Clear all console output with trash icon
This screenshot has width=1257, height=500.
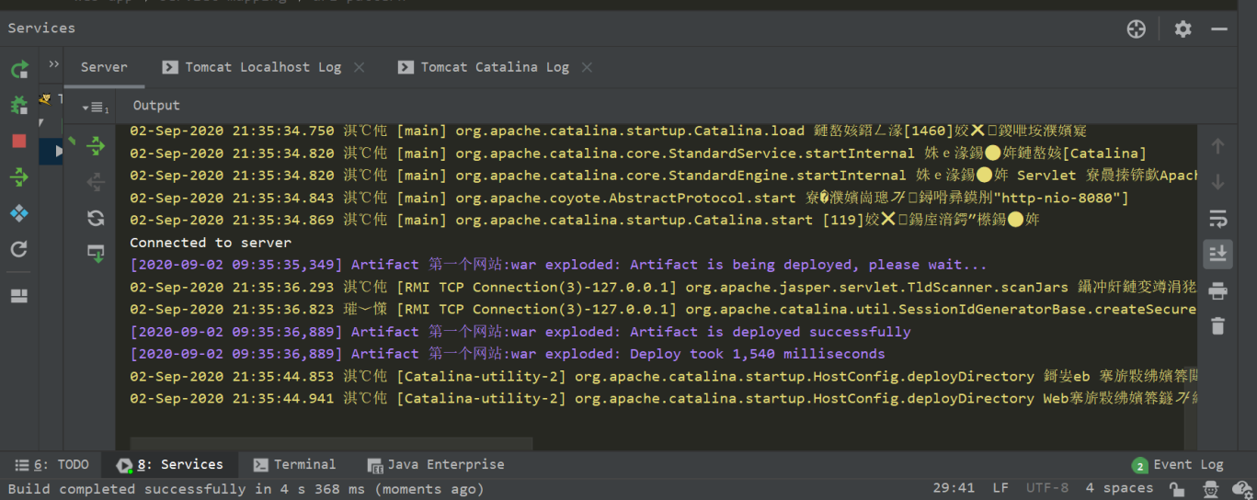(1217, 325)
